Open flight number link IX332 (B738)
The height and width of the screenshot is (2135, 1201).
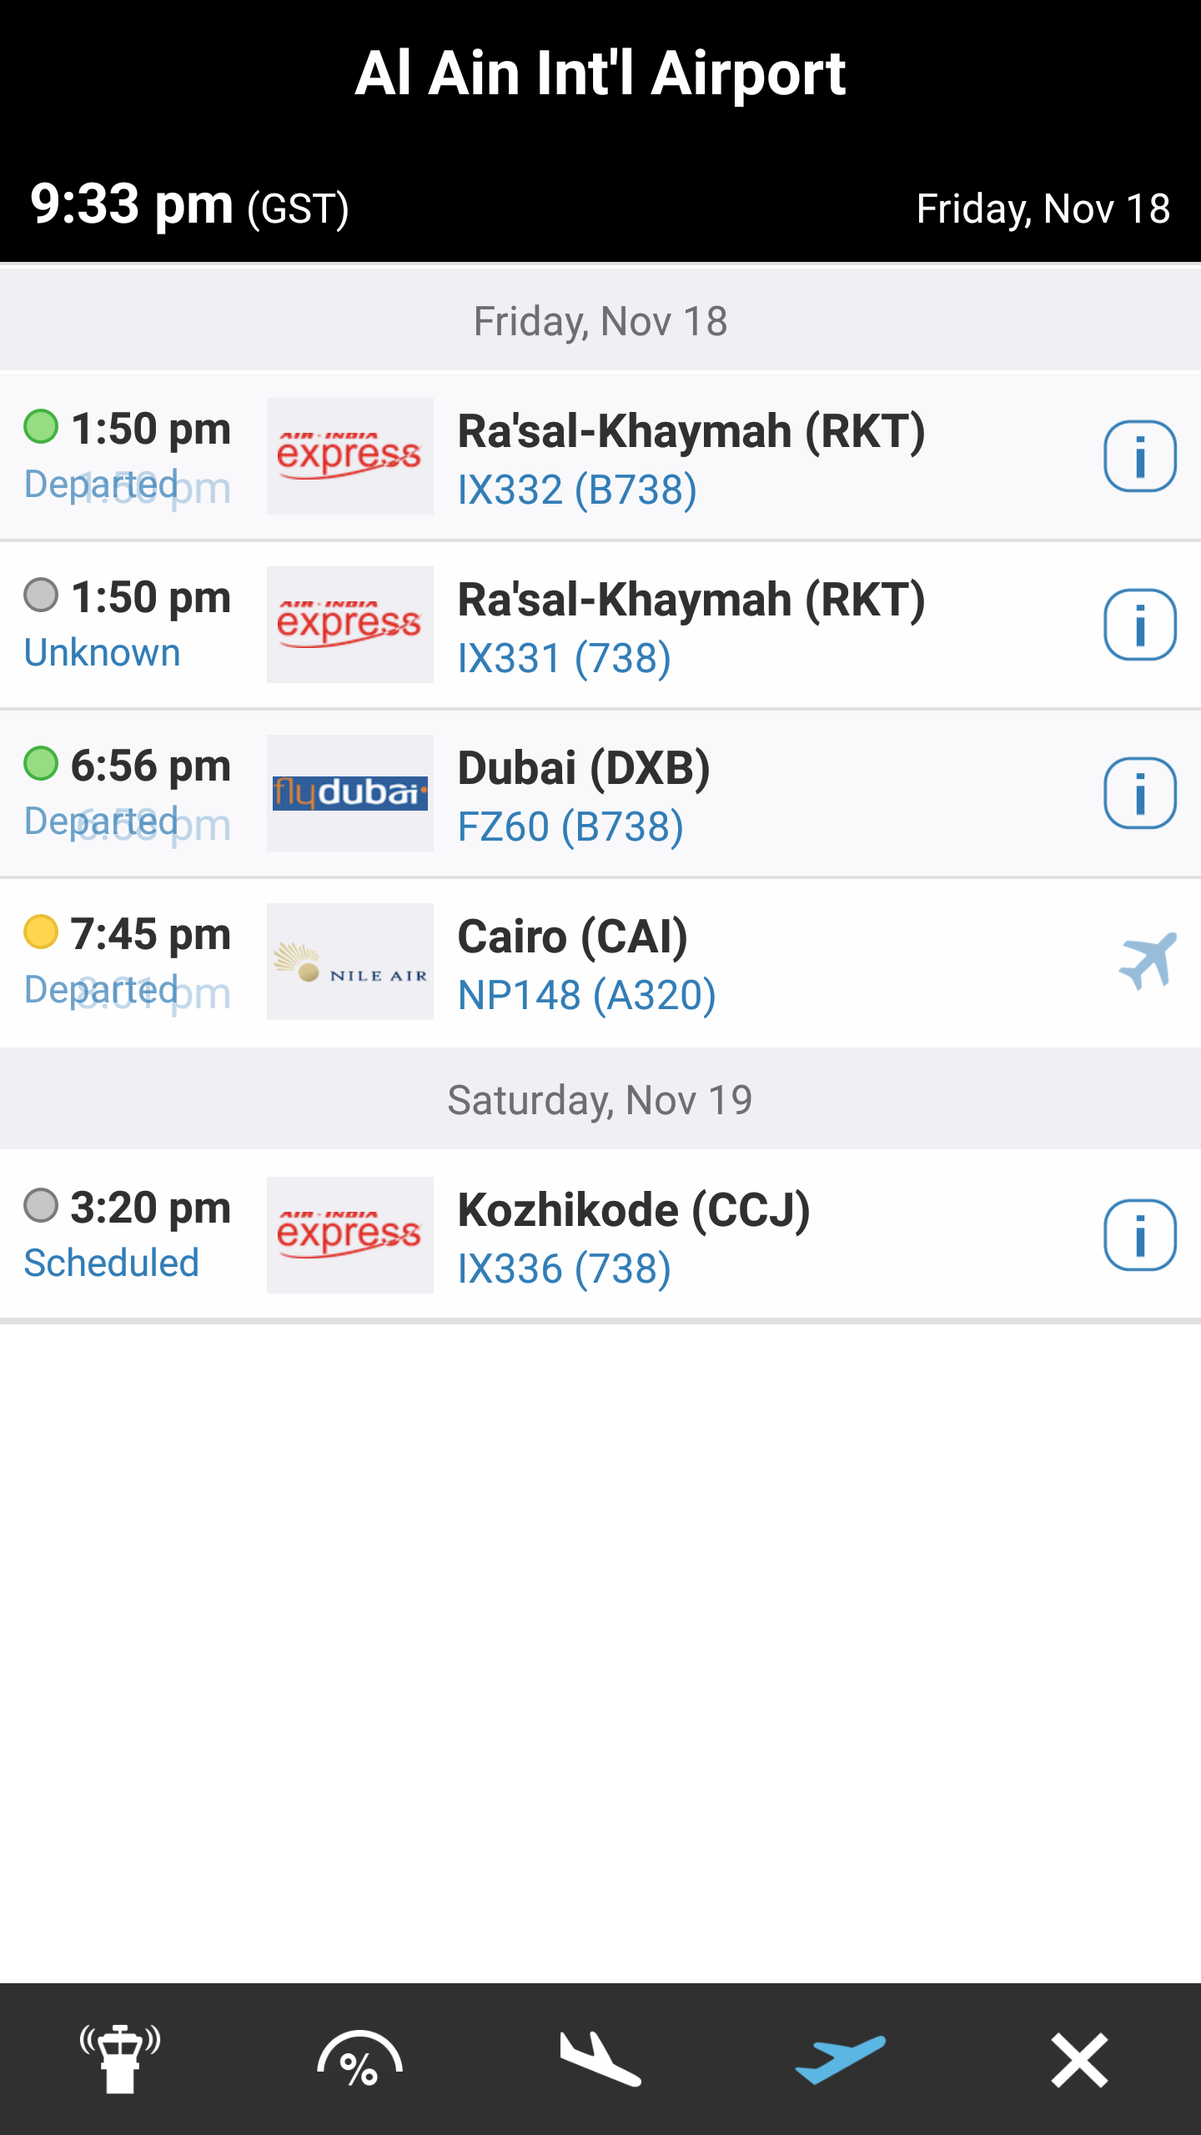pyautogui.click(x=577, y=490)
